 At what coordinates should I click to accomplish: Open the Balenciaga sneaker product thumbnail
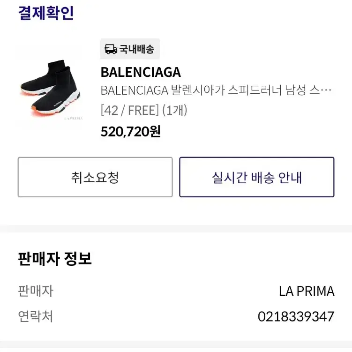point(50,88)
